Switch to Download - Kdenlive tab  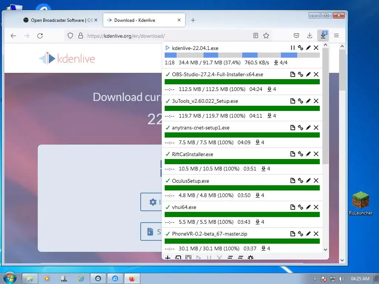pos(144,20)
